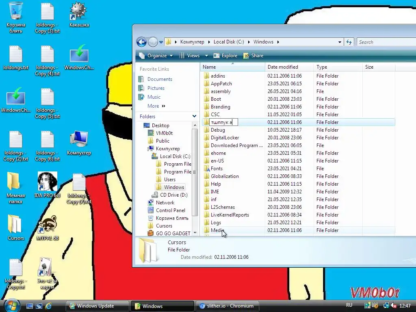The width and height of the screenshot is (416, 312).
Task: Open the Cursors folder on desktop
Action: 16,227
